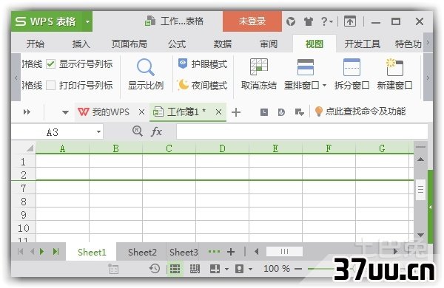Open the Zoom ratio (显示比例) magnifier tool
Viewport: 444px width, 288px height.
click(x=146, y=74)
